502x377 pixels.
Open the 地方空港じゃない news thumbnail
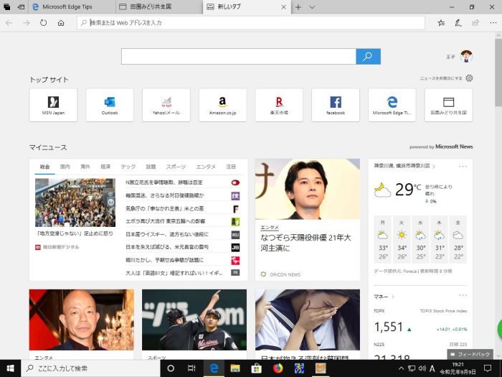click(x=75, y=203)
